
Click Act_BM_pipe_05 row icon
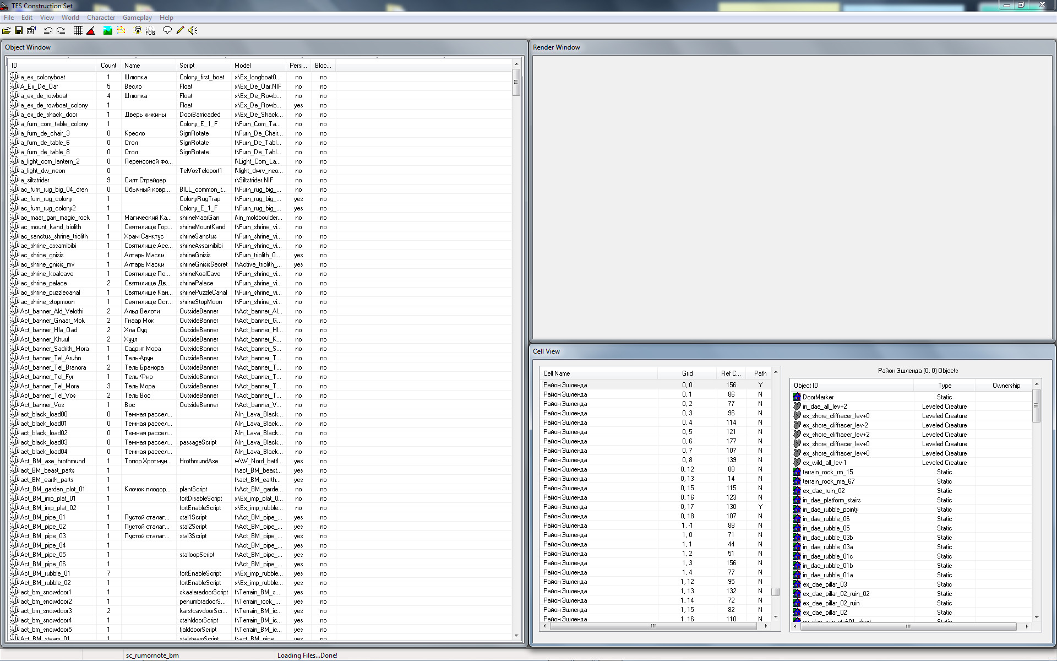pos(15,554)
